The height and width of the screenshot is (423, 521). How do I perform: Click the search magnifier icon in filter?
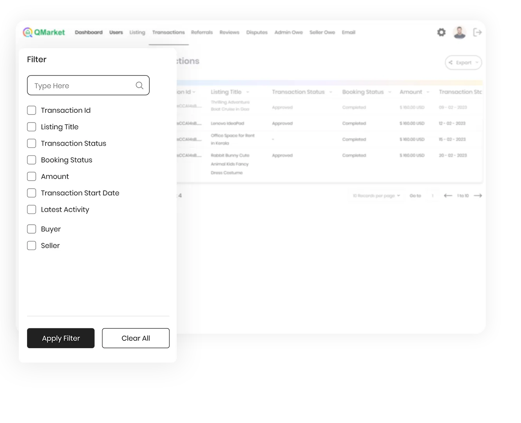click(139, 85)
